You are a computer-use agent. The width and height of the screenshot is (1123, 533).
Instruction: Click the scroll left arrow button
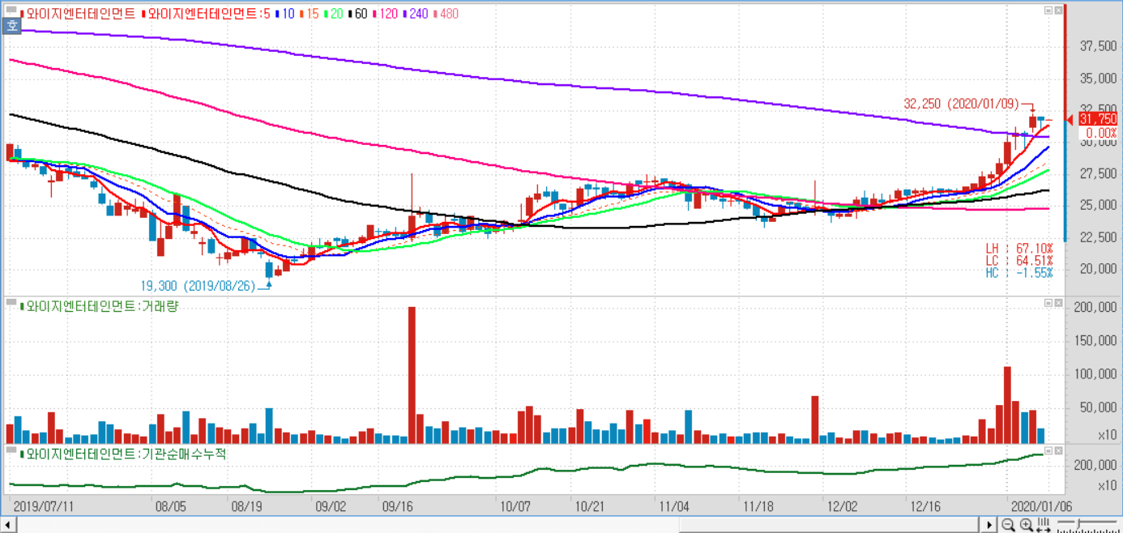6,525
